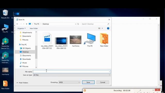165x93 pixels.
Task: Click the navigation pane scroll up arrow
Action: [x=36, y=32]
